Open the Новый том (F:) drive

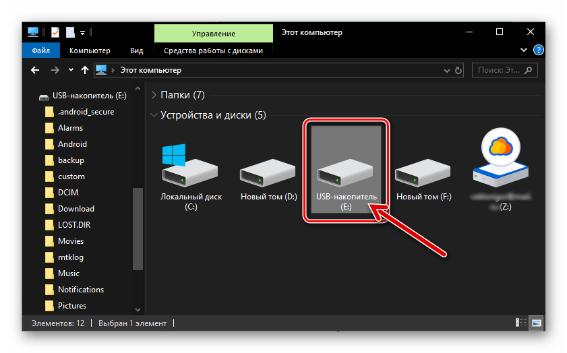pos(423,174)
